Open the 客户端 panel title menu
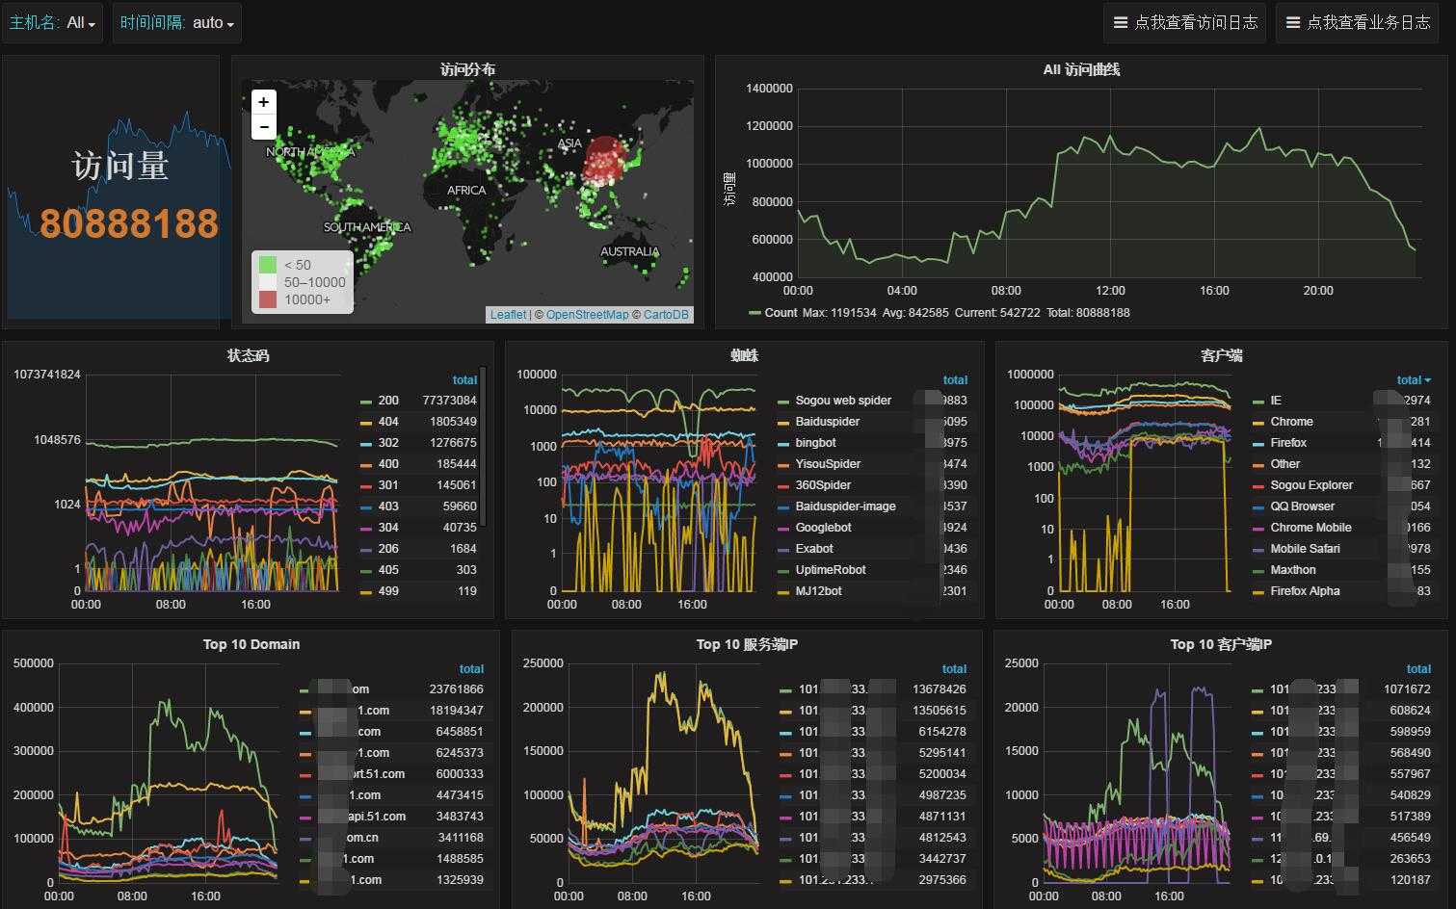Viewport: 1456px width, 909px height. pyautogui.click(x=1221, y=355)
